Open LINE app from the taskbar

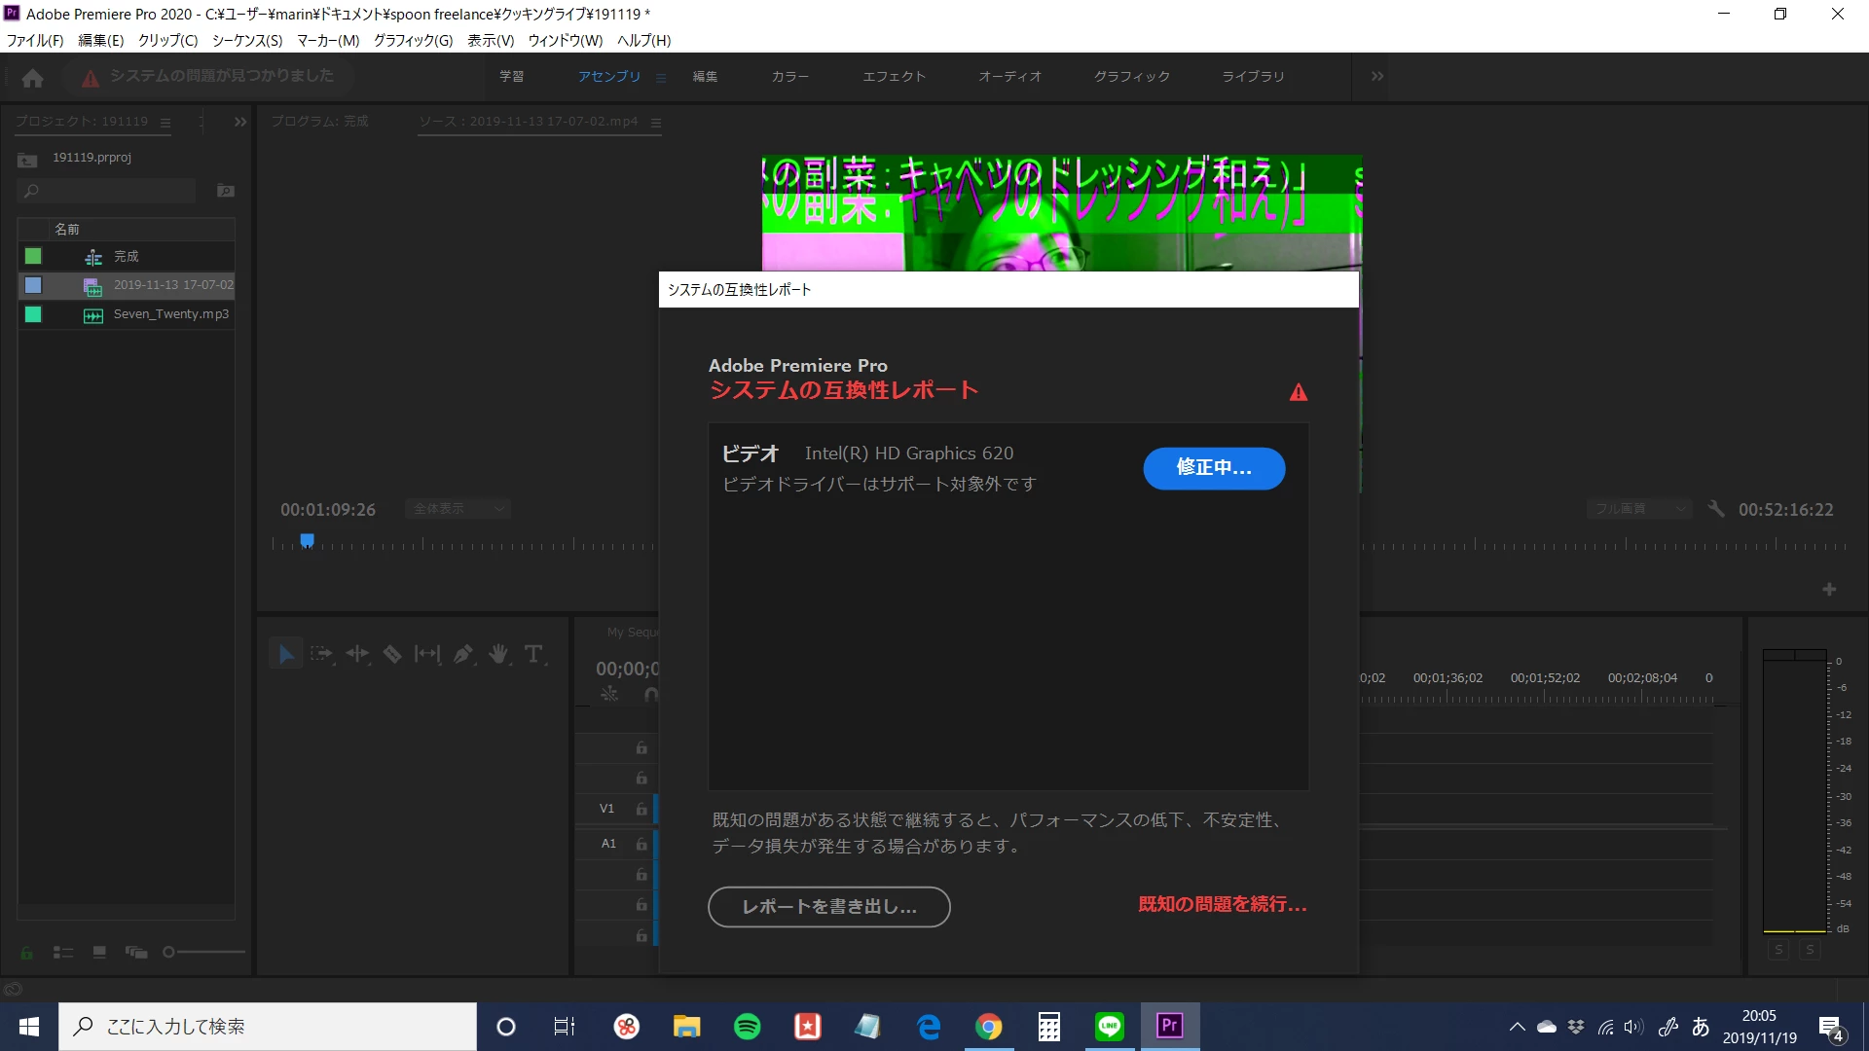(x=1110, y=1027)
